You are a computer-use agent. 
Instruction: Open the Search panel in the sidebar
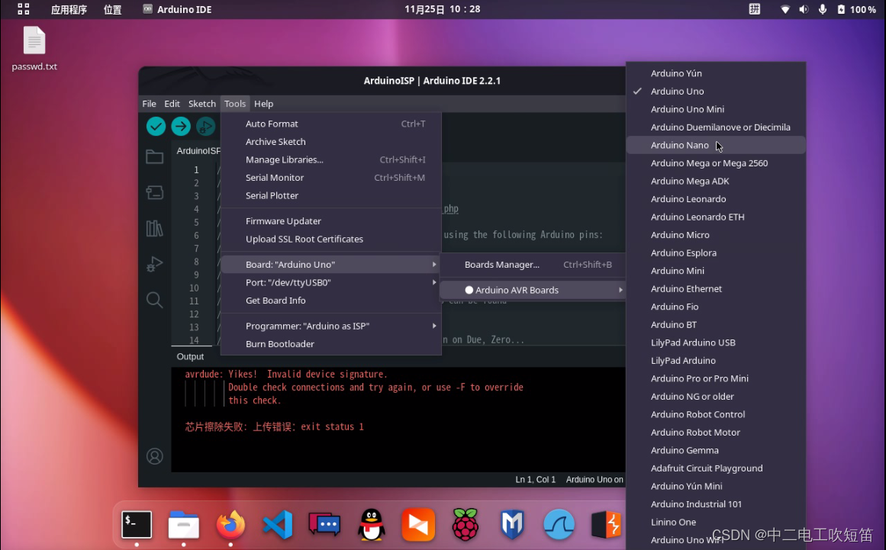click(155, 301)
